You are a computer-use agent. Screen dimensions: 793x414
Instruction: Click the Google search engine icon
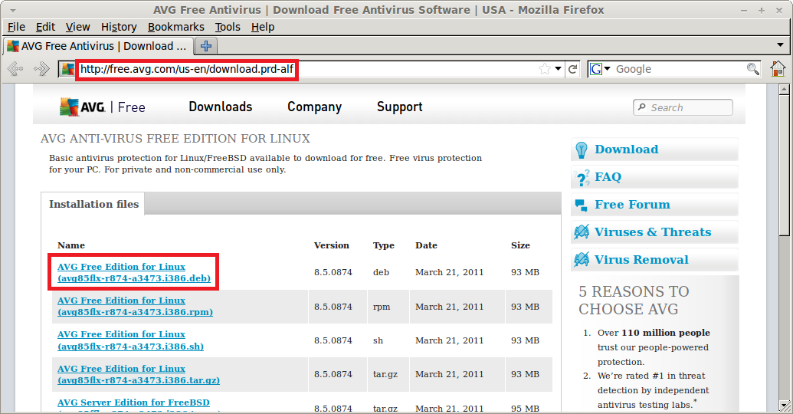tap(596, 69)
